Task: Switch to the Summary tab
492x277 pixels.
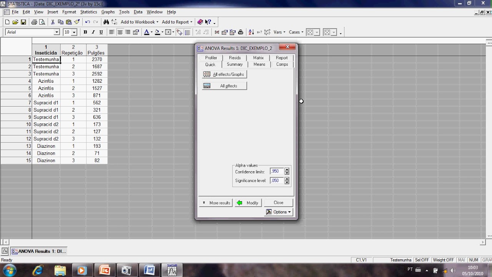Action: pos(234,64)
